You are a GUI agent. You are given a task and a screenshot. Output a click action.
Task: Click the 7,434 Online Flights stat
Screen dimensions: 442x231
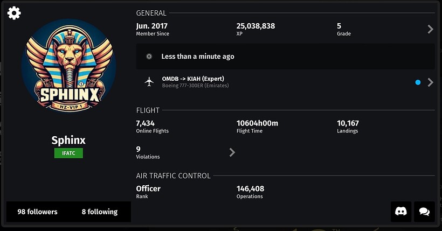pos(152,127)
